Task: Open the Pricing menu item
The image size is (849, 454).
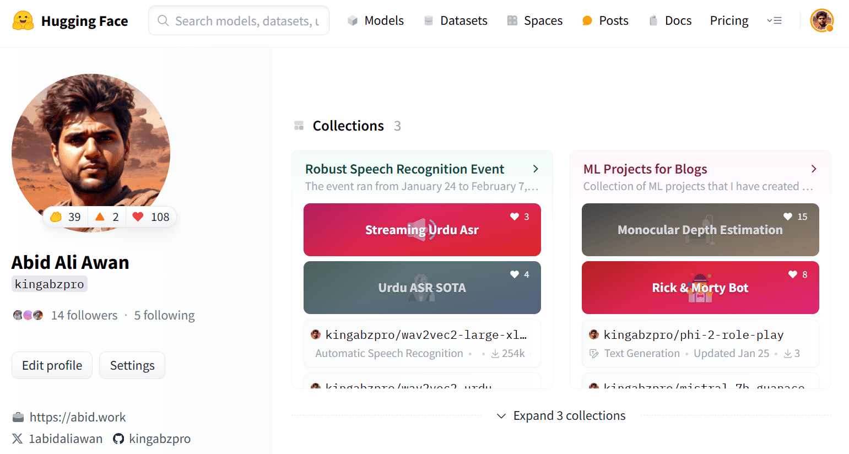Action: [x=729, y=21]
